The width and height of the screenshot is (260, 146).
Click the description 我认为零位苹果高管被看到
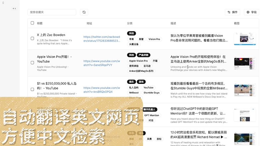tap(199, 38)
